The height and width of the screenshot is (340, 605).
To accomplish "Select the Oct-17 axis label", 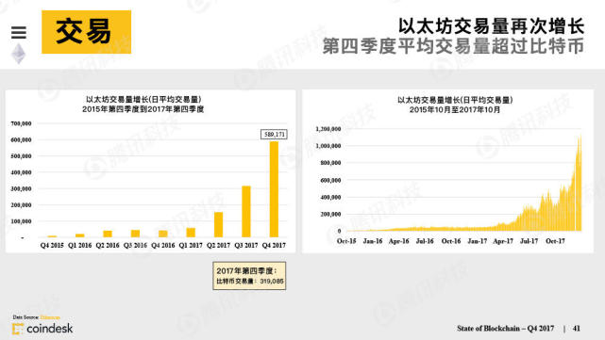I will pos(555,241).
